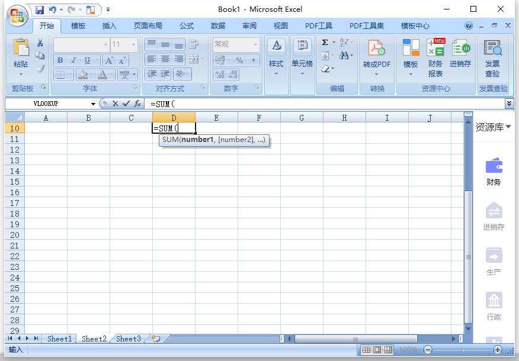The width and height of the screenshot is (519, 361).
Task: Toggle wrap text
Action: click(x=194, y=44)
